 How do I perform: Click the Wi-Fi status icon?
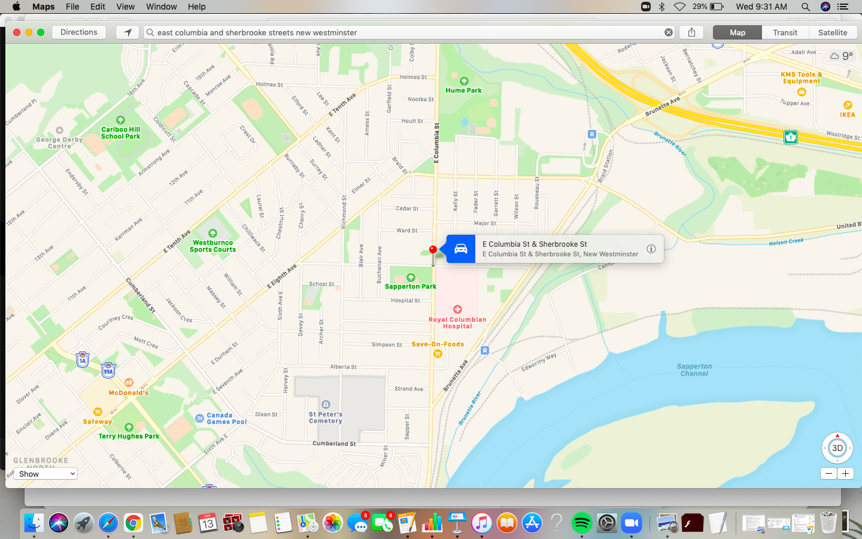click(679, 7)
